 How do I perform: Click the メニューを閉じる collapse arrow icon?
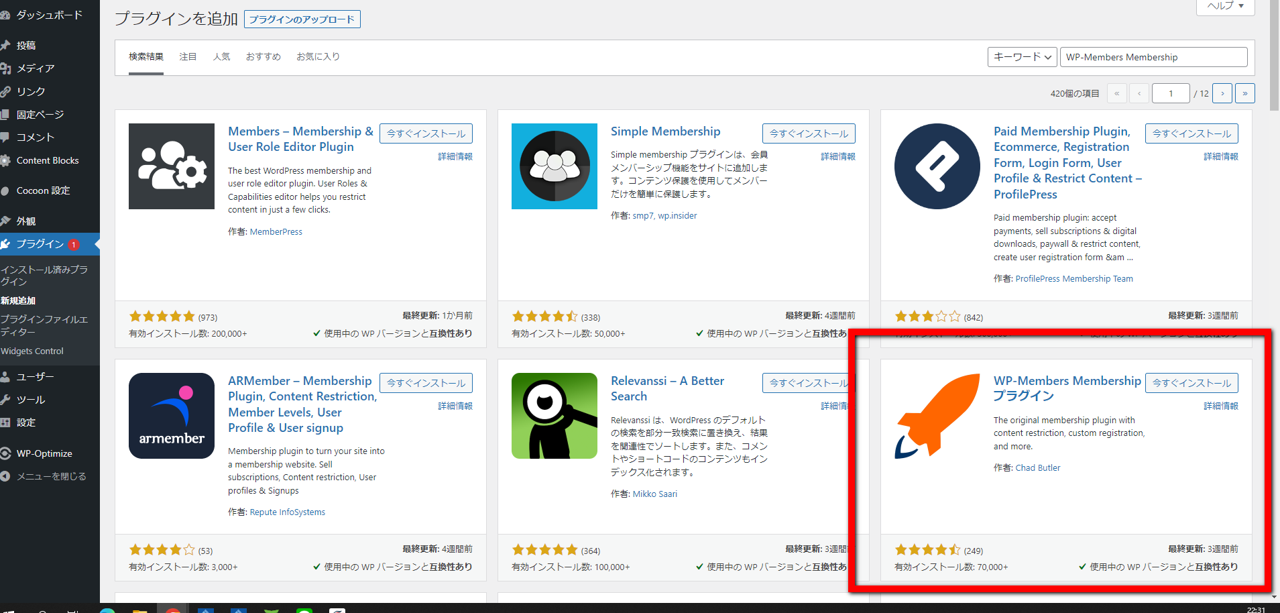click(5, 476)
